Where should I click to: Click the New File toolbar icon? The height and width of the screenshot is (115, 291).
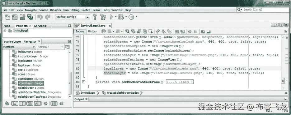point(7,17)
